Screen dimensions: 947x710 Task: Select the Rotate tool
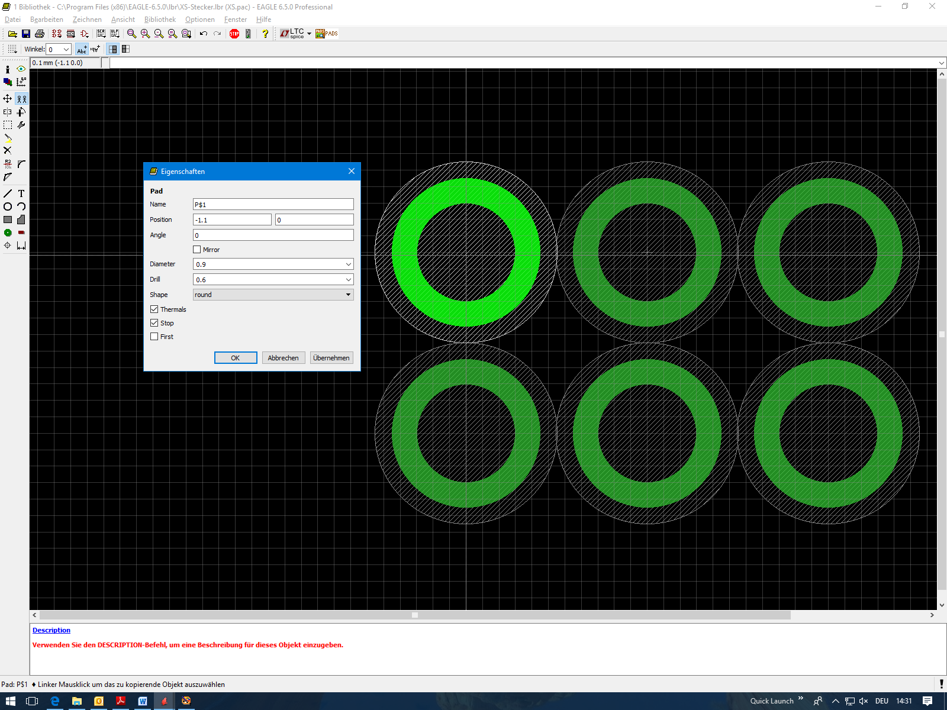(x=21, y=112)
